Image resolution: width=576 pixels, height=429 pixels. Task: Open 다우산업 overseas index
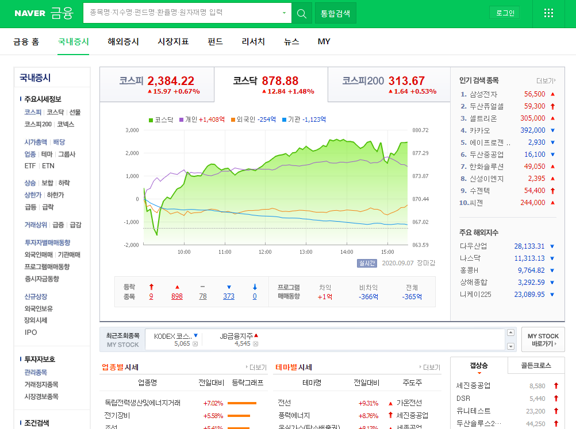[473, 246]
